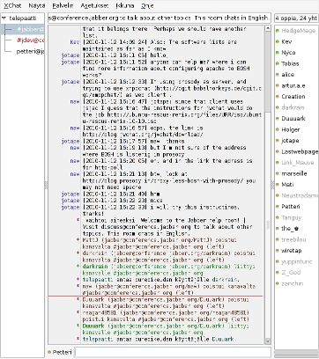This screenshot has height=359, width=319.
Task: Open the XChat menu
Action: (12, 5)
